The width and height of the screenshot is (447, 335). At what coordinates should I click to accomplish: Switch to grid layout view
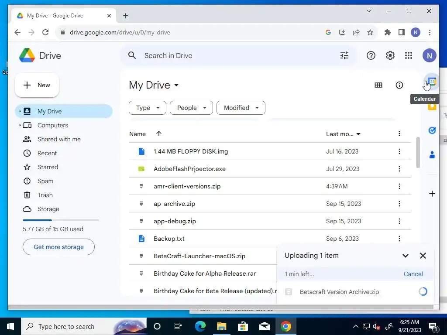point(378,85)
